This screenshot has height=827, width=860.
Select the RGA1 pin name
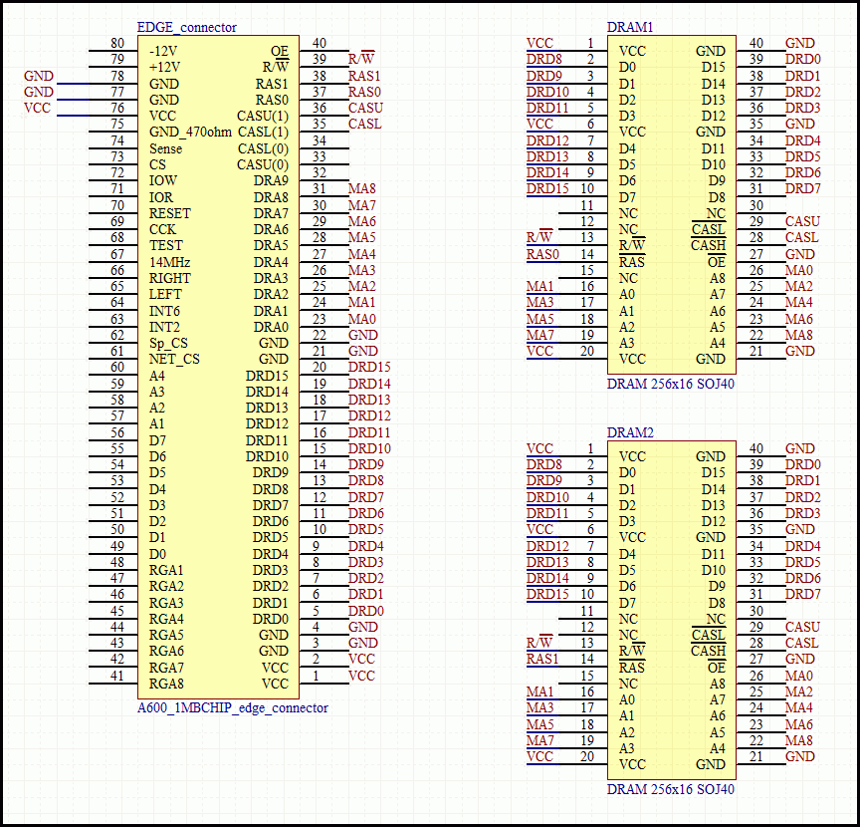(166, 571)
